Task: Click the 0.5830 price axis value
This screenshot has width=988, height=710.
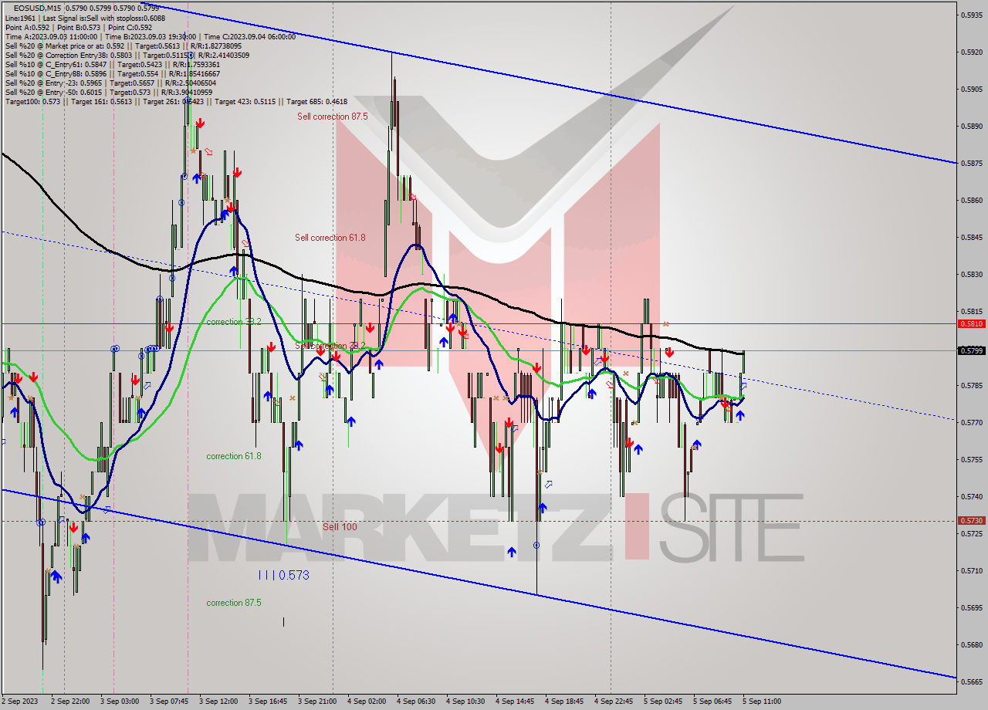Action: pos(971,274)
